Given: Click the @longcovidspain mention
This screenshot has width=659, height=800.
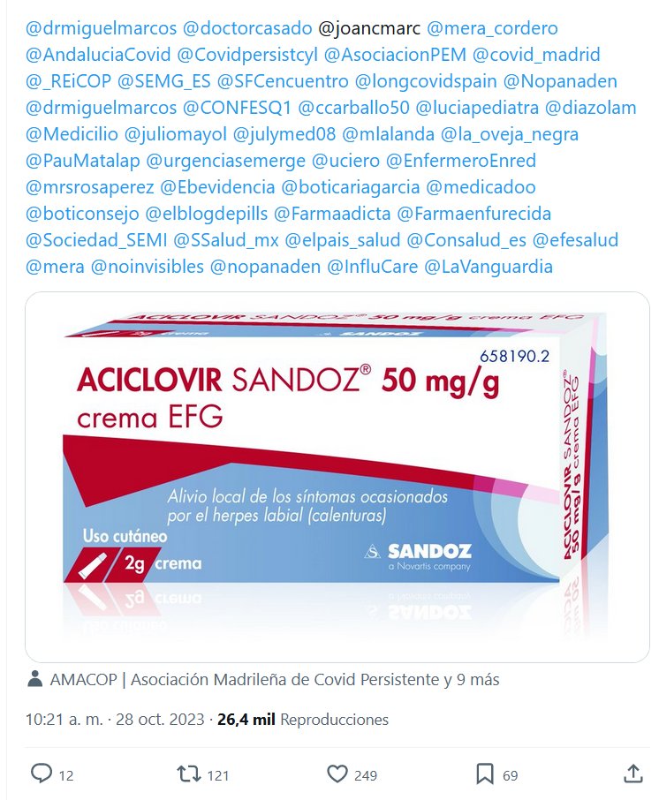Looking at the screenshot, I should click(x=426, y=81).
